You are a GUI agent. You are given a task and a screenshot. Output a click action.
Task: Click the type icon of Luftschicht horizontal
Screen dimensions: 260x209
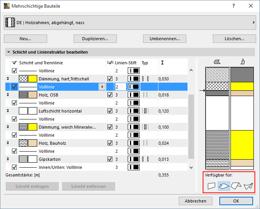tap(145, 111)
